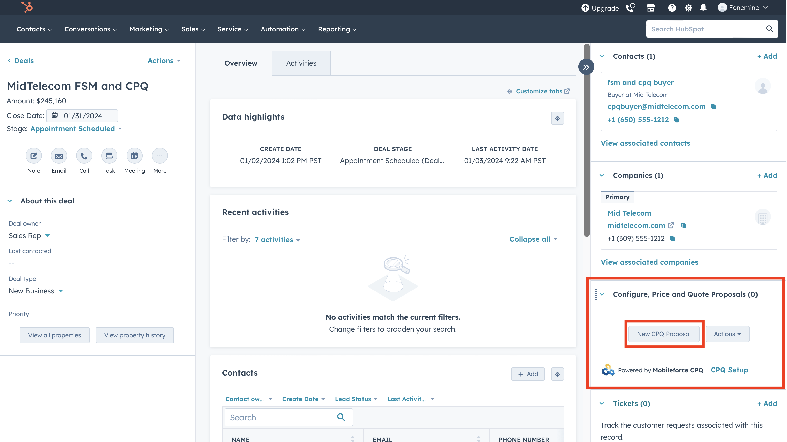Open the Contact owner filter dropdown

pyautogui.click(x=248, y=399)
